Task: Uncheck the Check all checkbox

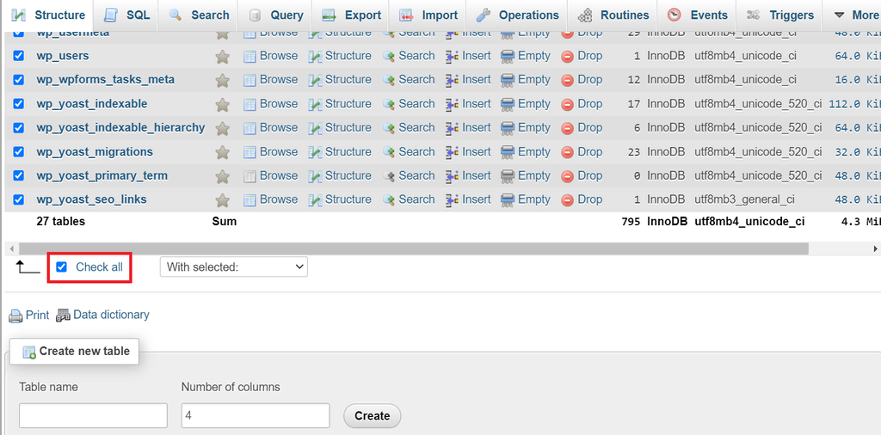Action: [x=61, y=267]
